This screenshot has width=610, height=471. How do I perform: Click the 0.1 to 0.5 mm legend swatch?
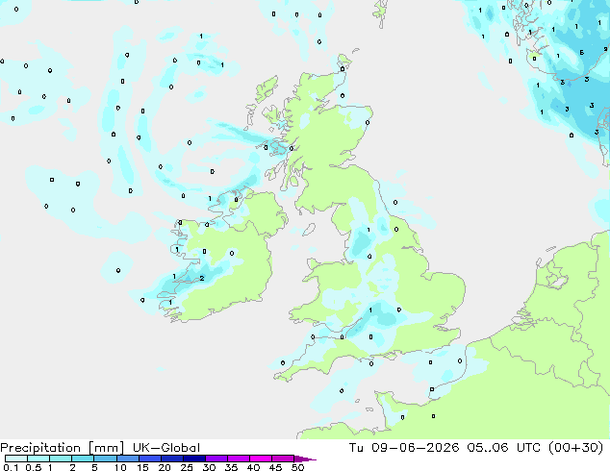click(x=16, y=459)
